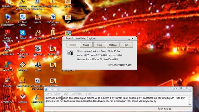Click the Audio MPEG Layer-3 info line
Viewport: 199px width, 112px height.
[99, 55]
